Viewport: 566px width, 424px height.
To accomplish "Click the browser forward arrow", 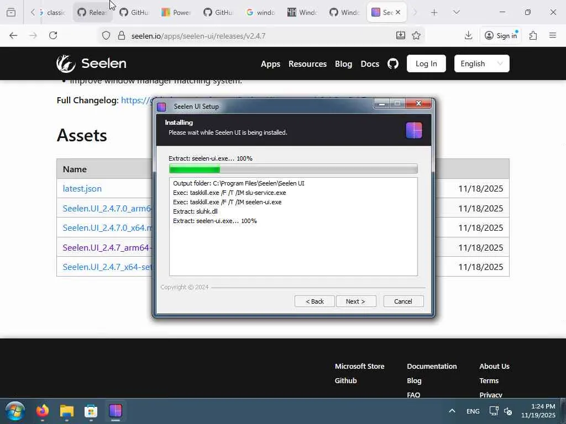I will pyautogui.click(x=33, y=35).
